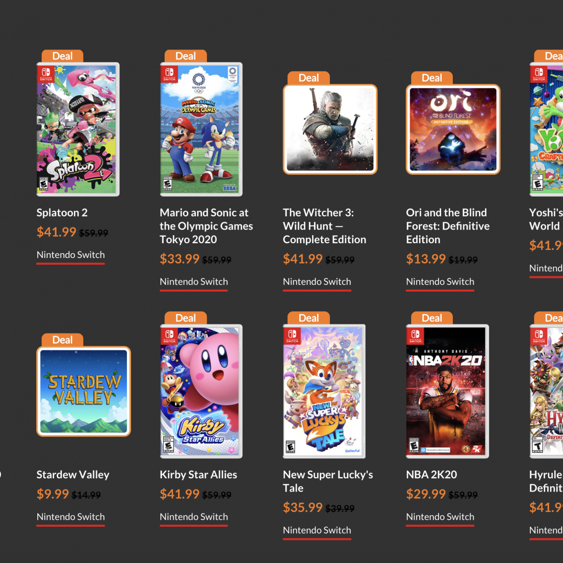Image resolution: width=563 pixels, height=563 pixels.
Task: Click the $13.99 price for Ori
Action: (426, 259)
